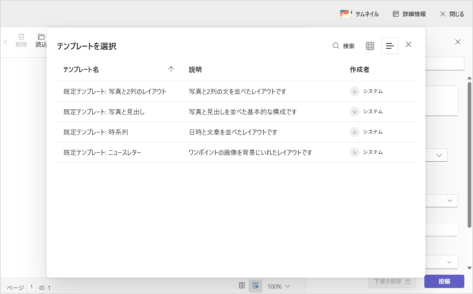Click the 作成者 column header
The image size is (473, 294).
click(359, 69)
